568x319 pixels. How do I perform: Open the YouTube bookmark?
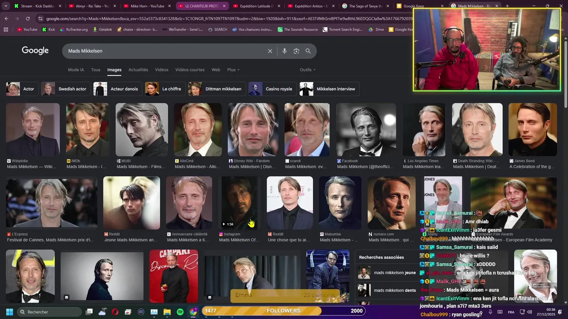tap(27, 30)
